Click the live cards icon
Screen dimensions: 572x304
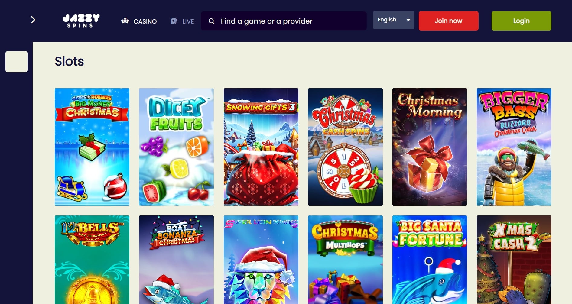tap(174, 21)
